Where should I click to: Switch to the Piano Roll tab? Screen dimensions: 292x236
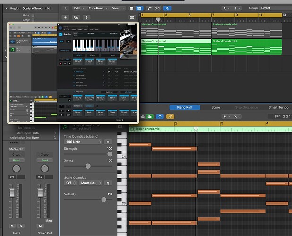185,107
